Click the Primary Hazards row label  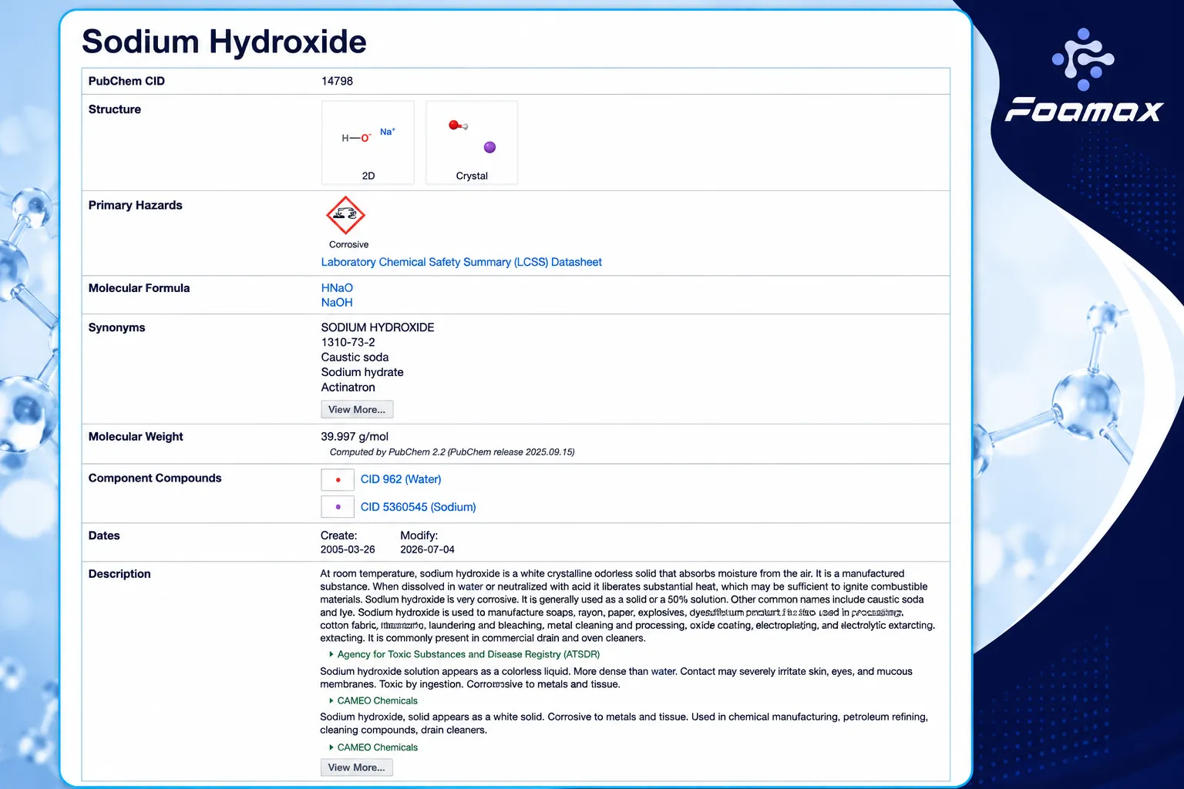pos(136,205)
